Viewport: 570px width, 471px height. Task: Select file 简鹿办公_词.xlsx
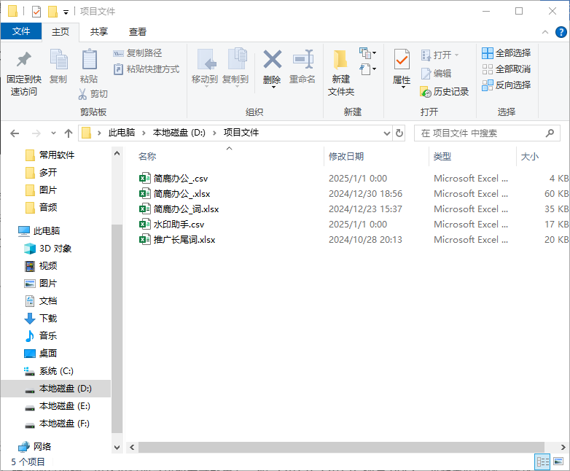tap(179, 209)
